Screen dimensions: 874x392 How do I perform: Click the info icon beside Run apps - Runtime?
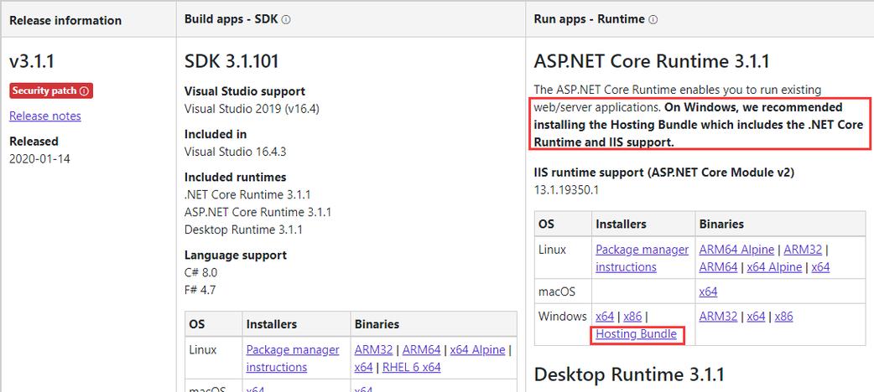click(x=653, y=19)
